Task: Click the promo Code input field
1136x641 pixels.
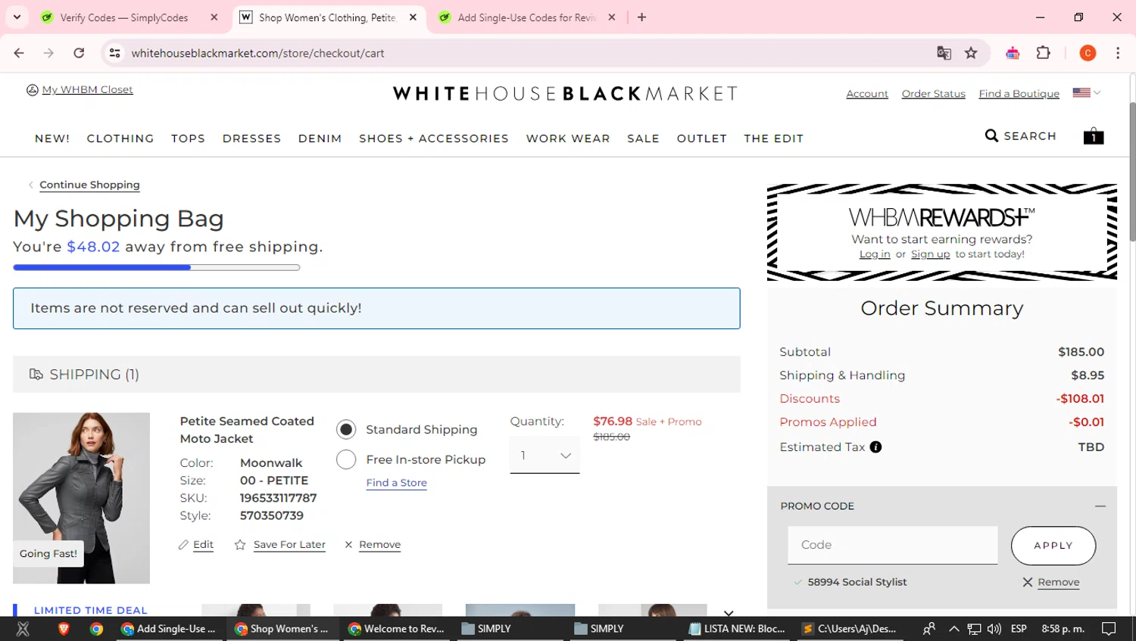Action: point(892,545)
